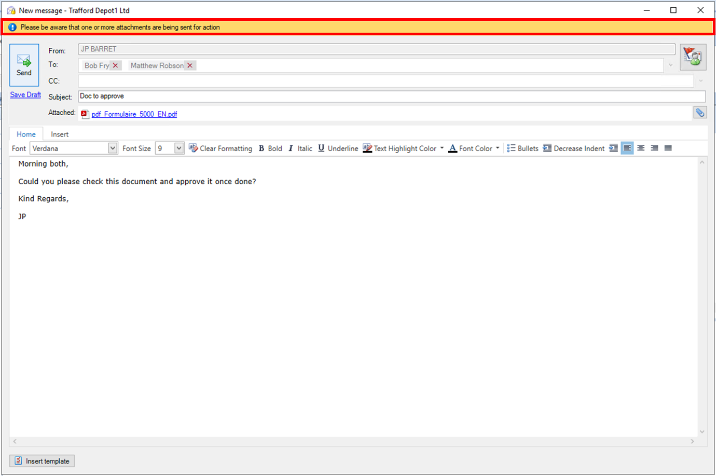The image size is (716, 476).
Task: Switch to the Home tab
Action: 26,134
